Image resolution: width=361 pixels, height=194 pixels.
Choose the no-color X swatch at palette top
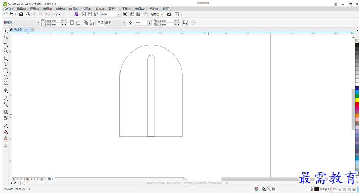tap(357, 41)
